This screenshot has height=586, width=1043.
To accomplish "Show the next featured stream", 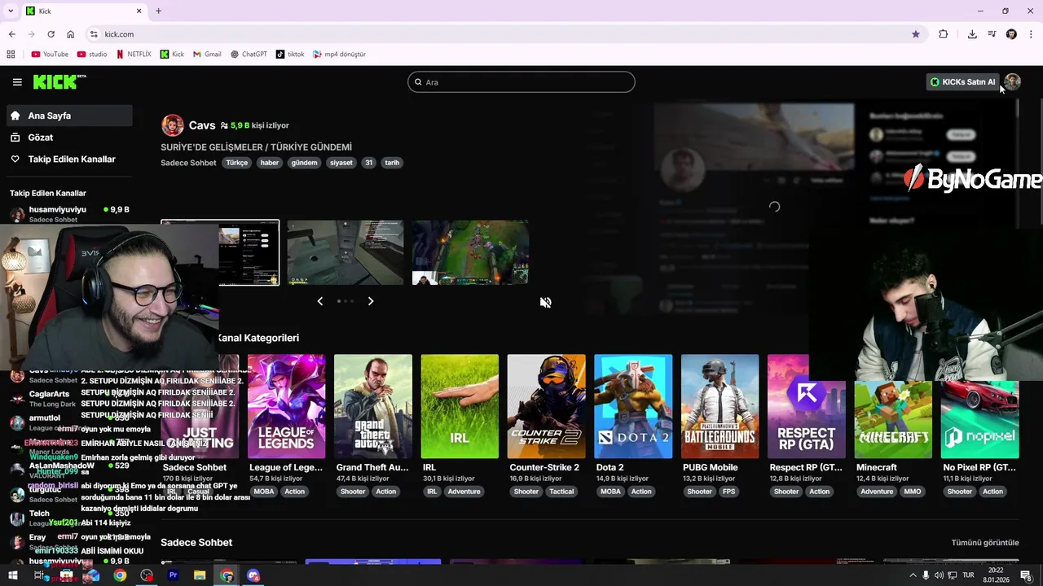I will click(371, 301).
